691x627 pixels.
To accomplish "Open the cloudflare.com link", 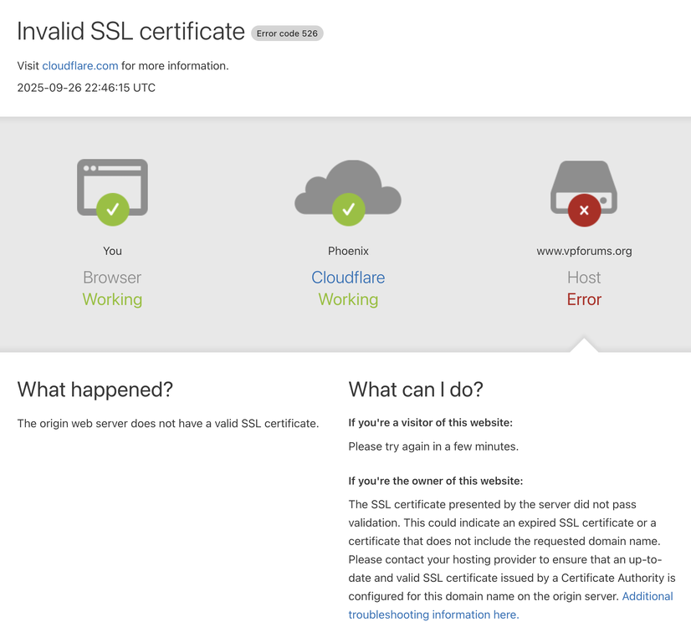I will [80, 65].
